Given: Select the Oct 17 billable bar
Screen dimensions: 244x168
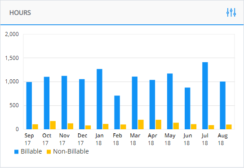Looking at the screenshot, I should [47, 103].
